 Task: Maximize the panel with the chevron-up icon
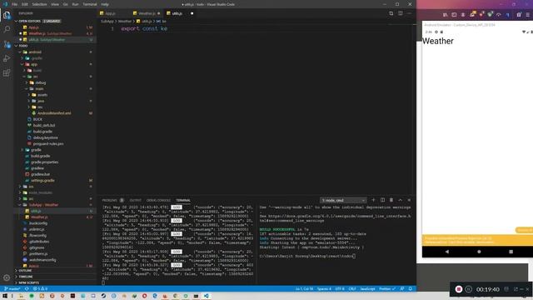click(400, 200)
